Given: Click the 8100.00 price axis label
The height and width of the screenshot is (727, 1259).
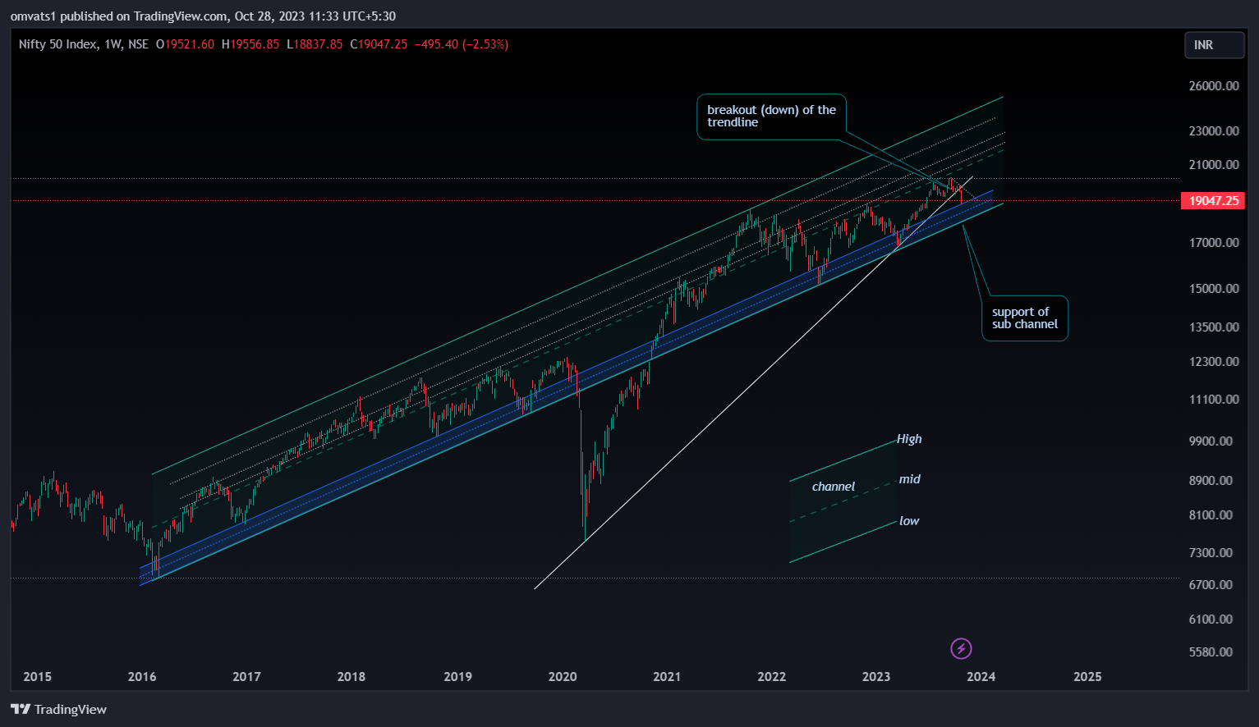Looking at the screenshot, I should [x=1211, y=515].
